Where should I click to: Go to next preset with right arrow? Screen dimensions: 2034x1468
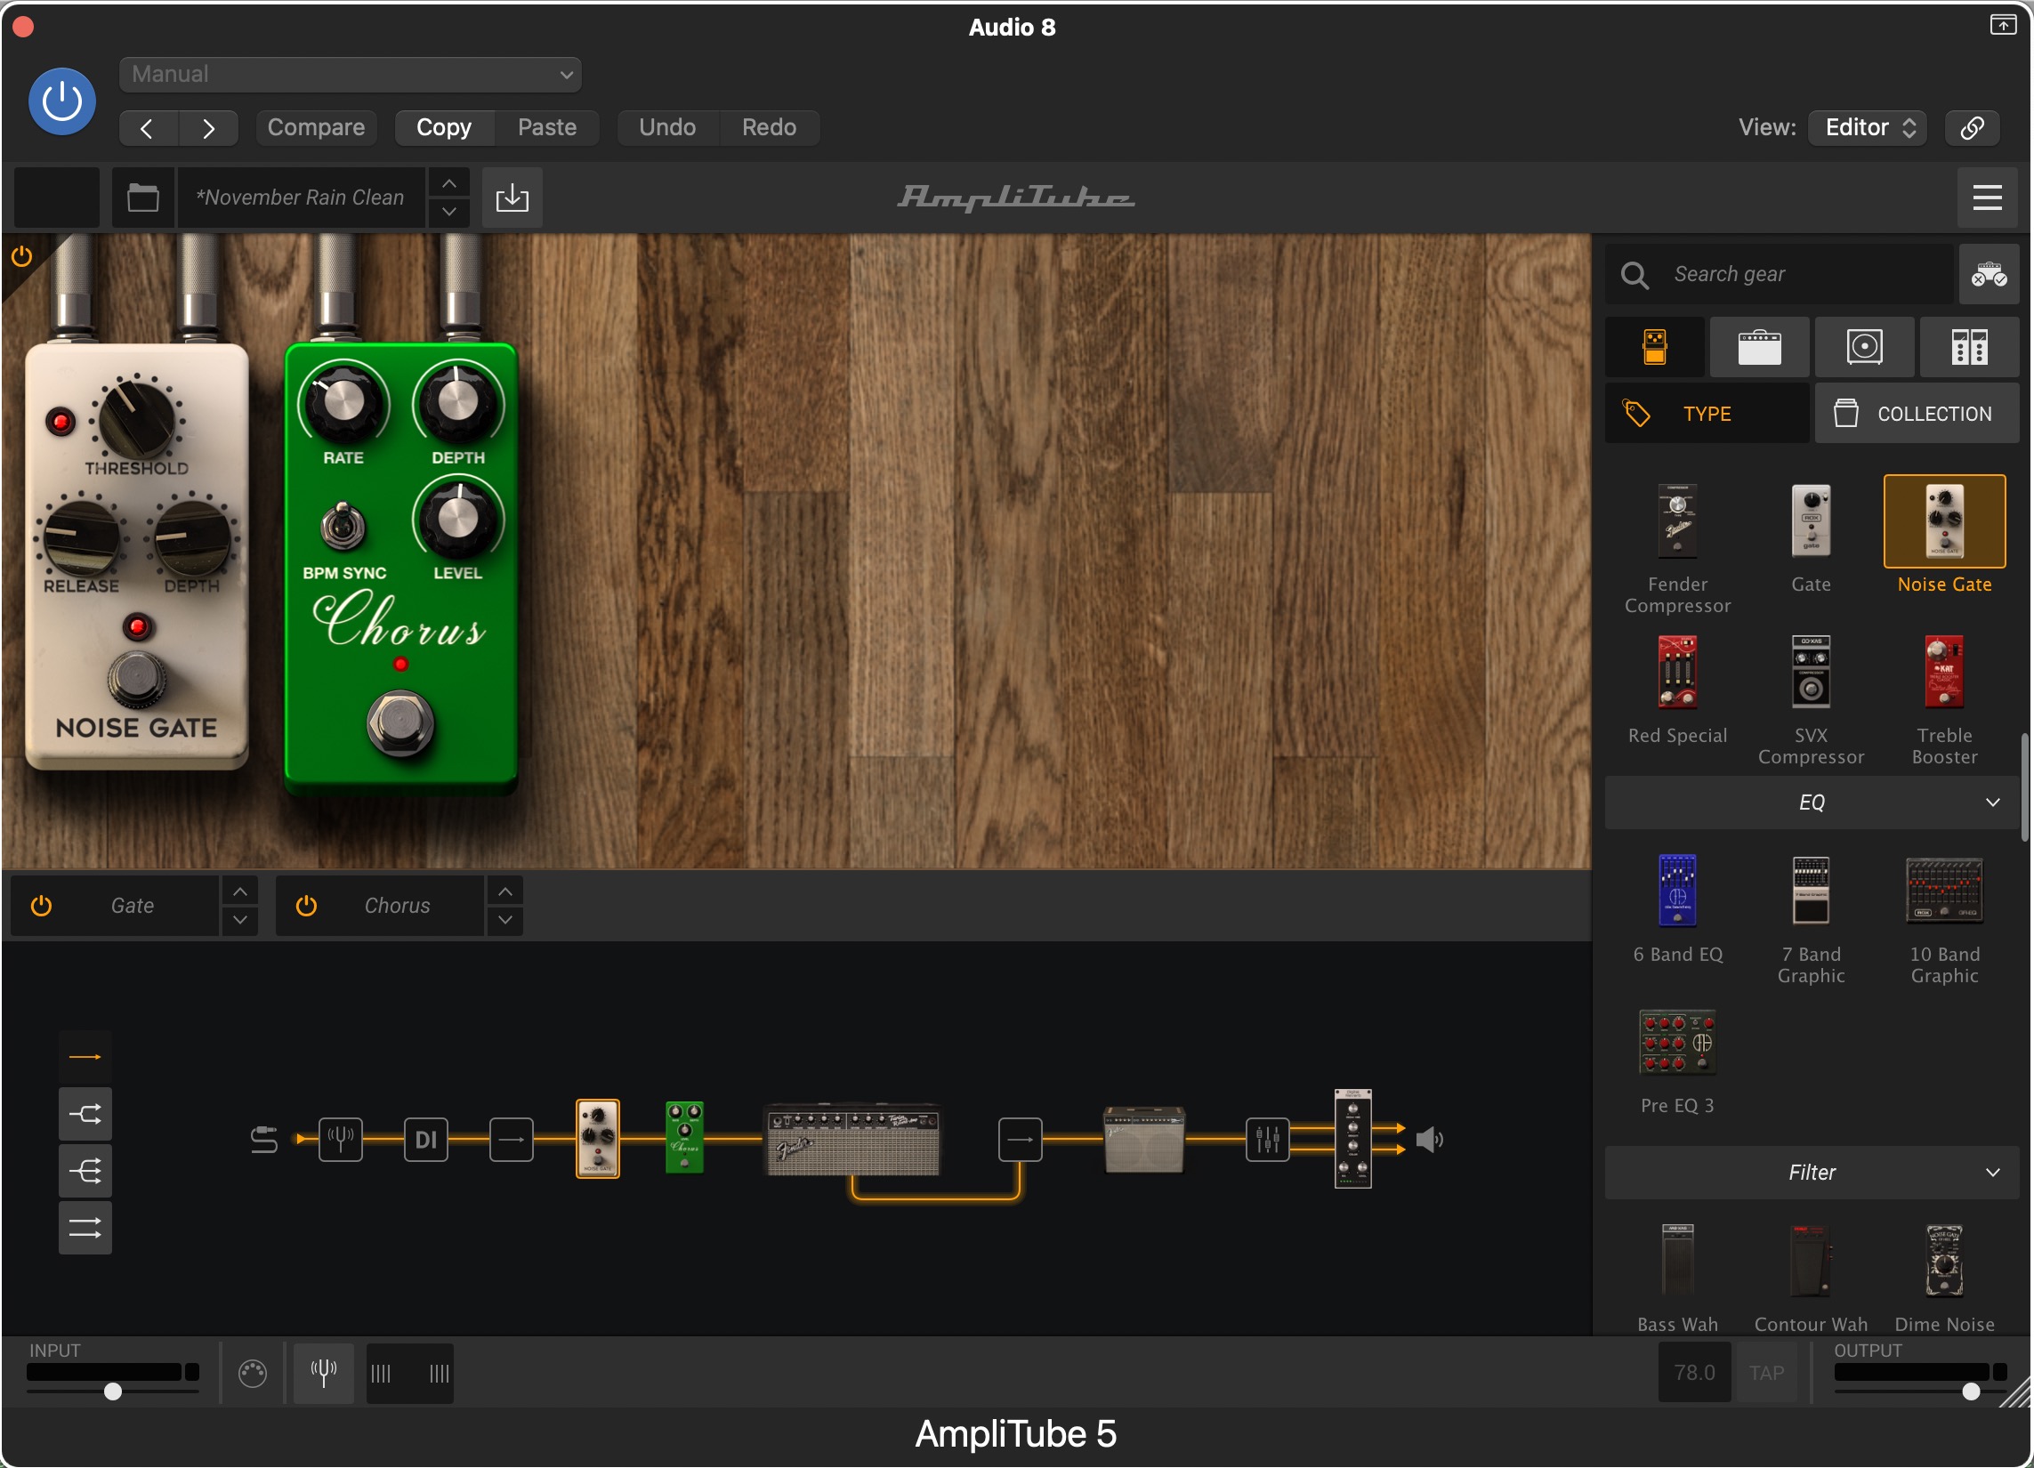click(x=208, y=127)
